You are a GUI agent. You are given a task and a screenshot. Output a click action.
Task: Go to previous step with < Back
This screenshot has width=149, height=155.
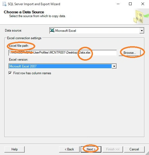pos(69,149)
